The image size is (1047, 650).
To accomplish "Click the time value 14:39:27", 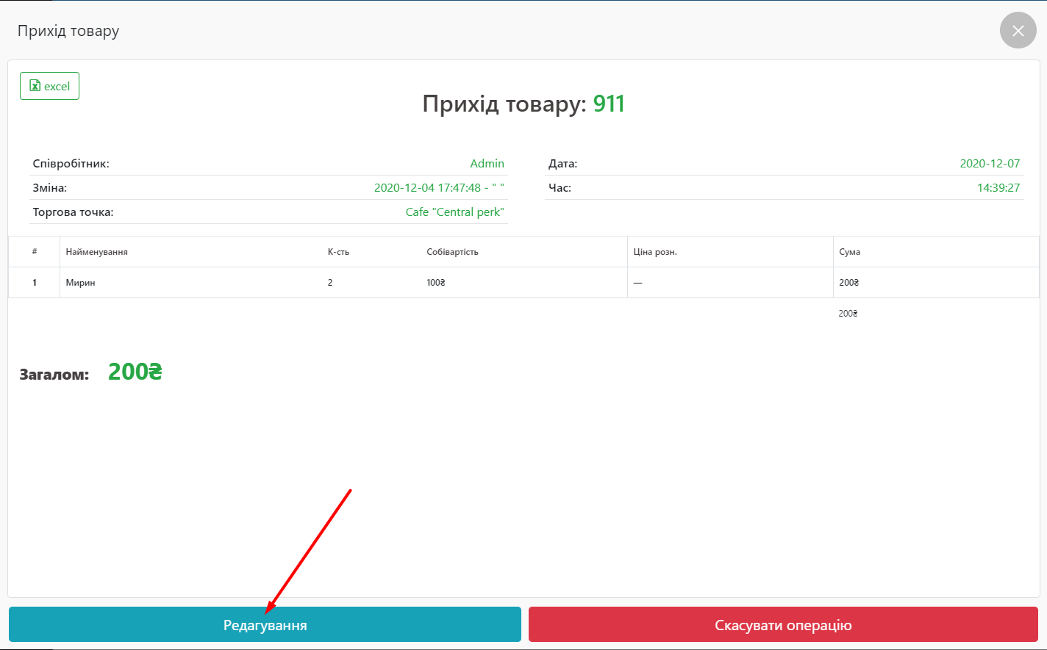I will coord(998,188).
